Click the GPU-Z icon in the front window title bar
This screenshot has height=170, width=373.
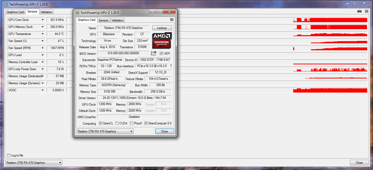(77, 13)
